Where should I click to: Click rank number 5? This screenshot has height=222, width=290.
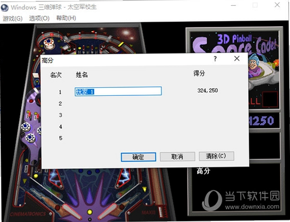[61, 138]
